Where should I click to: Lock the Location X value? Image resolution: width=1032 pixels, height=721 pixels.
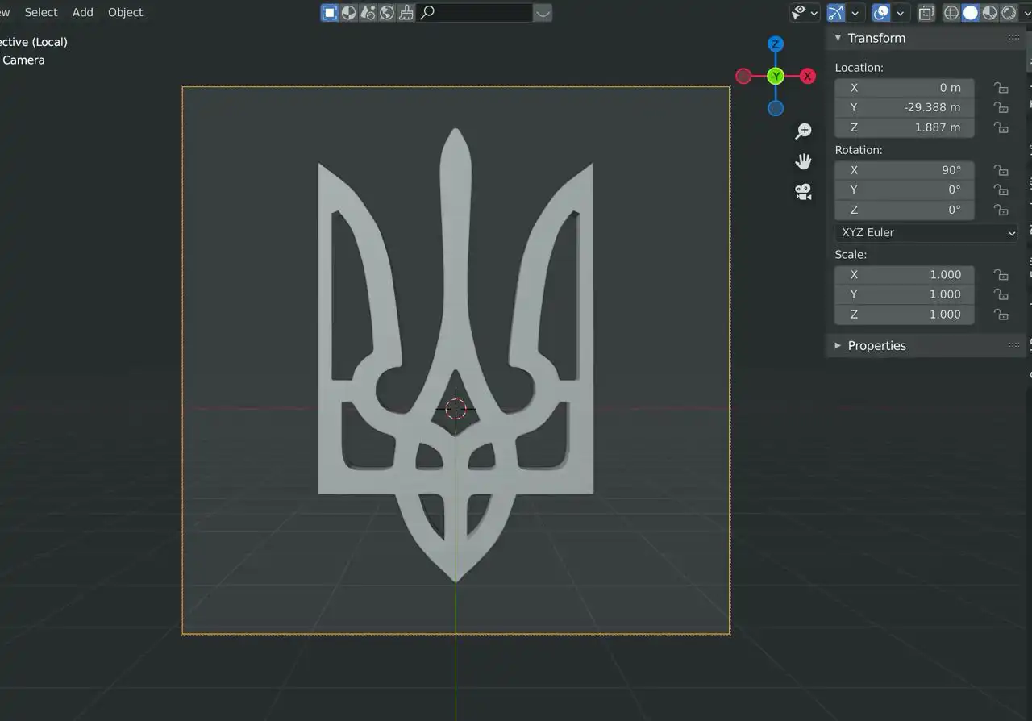coord(1001,88)
